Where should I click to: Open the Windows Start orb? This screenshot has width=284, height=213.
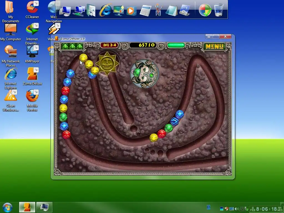coord(7,207)
